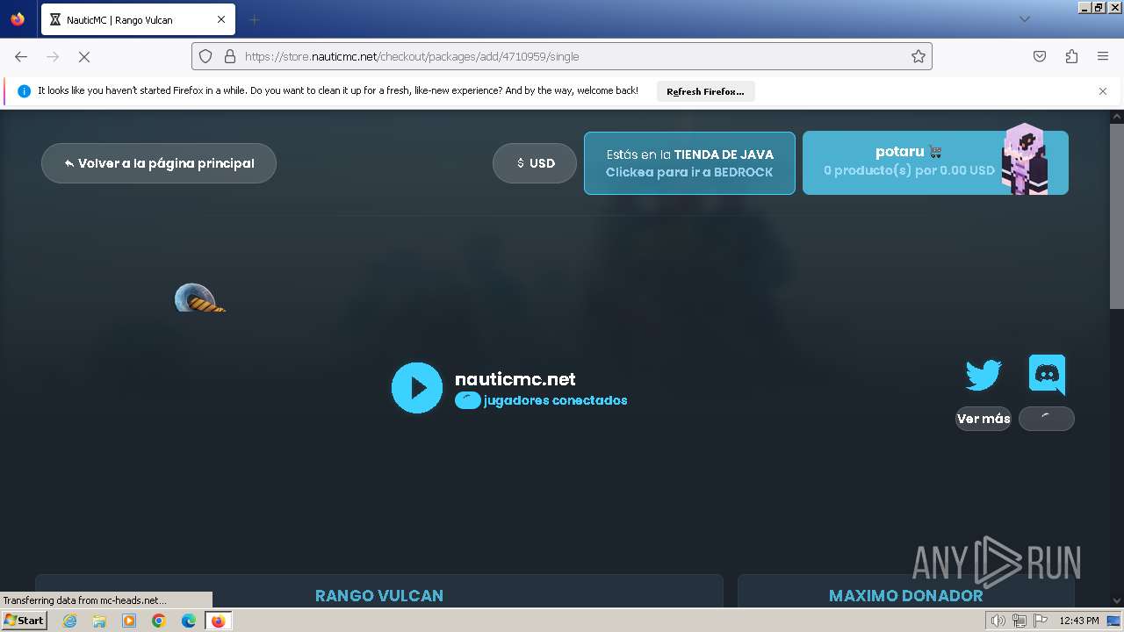Click the blue play button beside nauticmc.net
1124x632 pixels.
pyautogui.click(x=417, y=388)
